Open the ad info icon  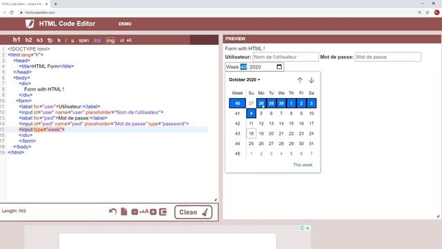tap(302, 228)
